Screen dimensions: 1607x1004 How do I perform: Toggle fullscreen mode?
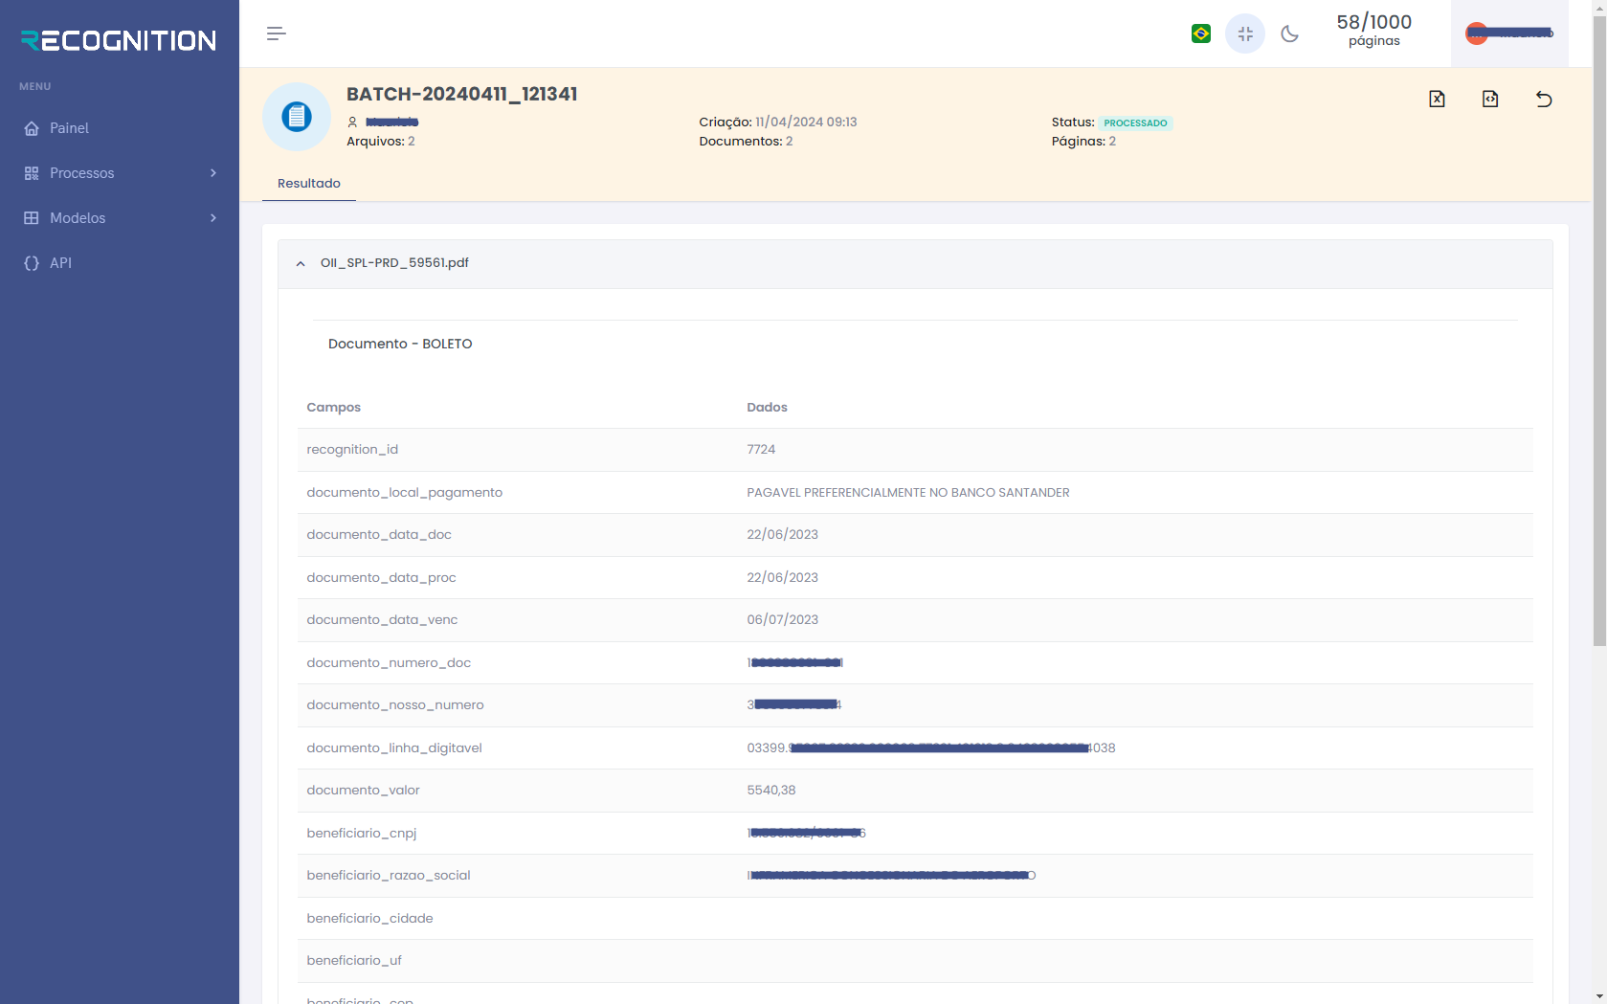coord(1245,33)
